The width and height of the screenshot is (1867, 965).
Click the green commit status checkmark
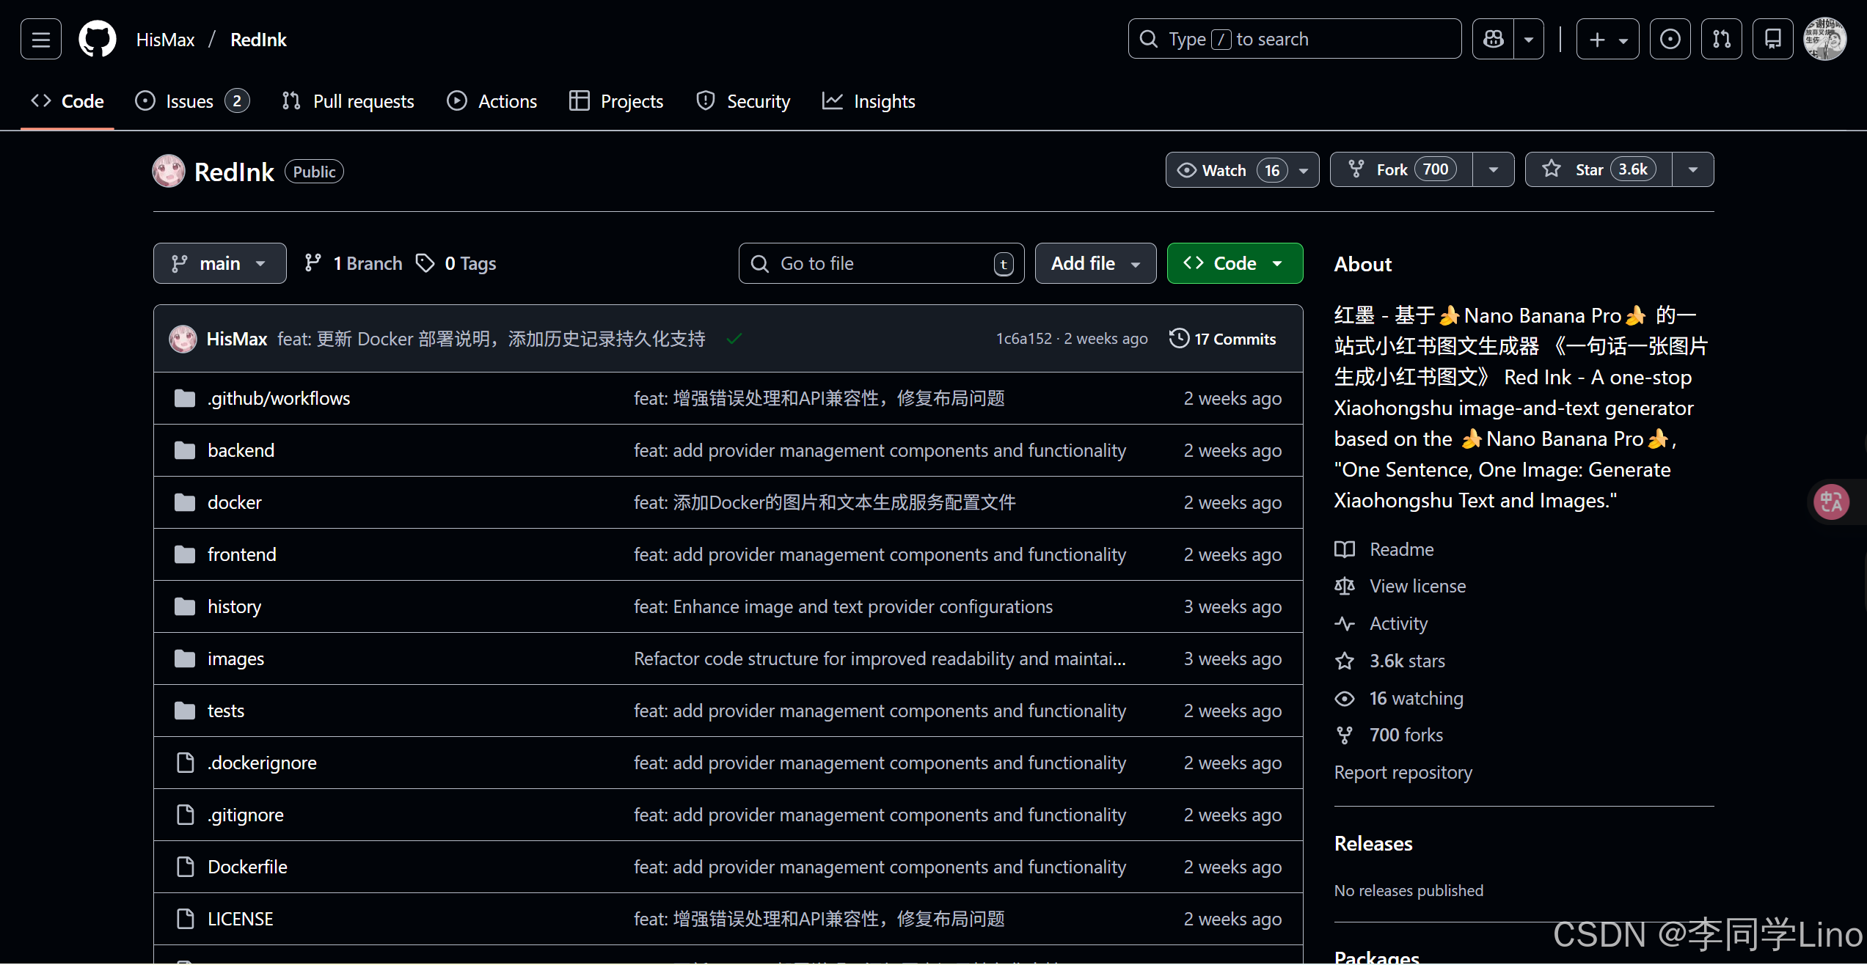click(x=734, y=339)
